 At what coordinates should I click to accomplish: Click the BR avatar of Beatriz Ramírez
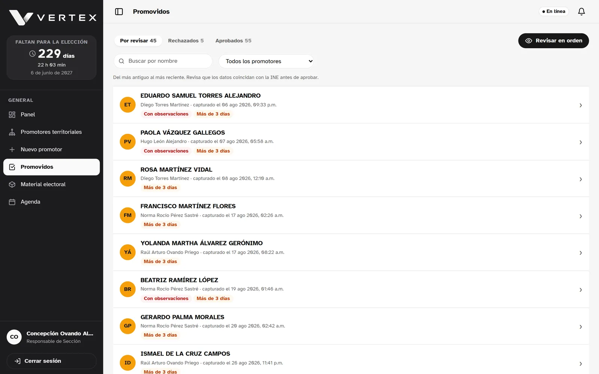click(x=128, y=289)
